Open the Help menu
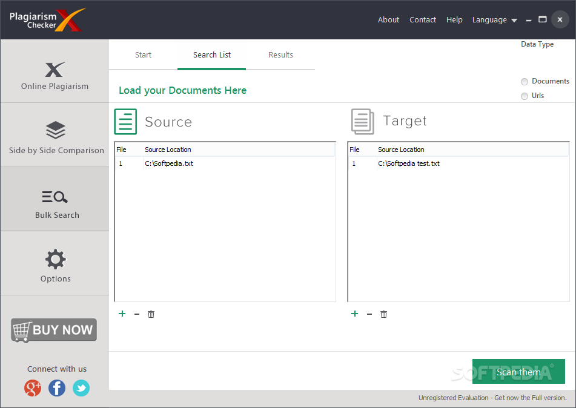 coord(454,20)
